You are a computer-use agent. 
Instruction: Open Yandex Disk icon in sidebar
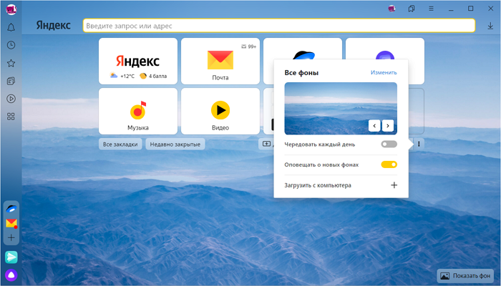coord(11,209)
